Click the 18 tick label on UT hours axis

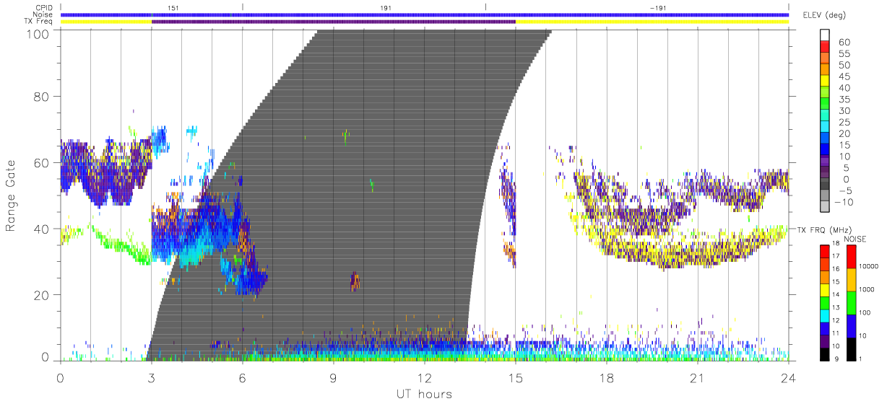pyautogui.click(x=606, y=378)
